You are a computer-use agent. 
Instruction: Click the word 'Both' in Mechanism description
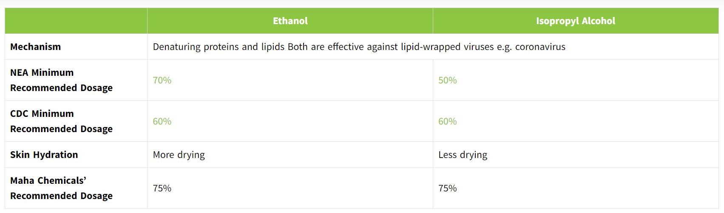pyautogui.click(x=298, y=47)
